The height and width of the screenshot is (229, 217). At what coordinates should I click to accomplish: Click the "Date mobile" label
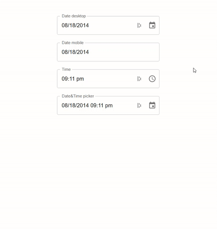[x=72, y=43]
